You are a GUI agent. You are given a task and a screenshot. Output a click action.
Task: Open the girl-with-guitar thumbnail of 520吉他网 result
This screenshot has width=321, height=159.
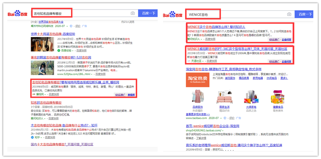point(43,68)
